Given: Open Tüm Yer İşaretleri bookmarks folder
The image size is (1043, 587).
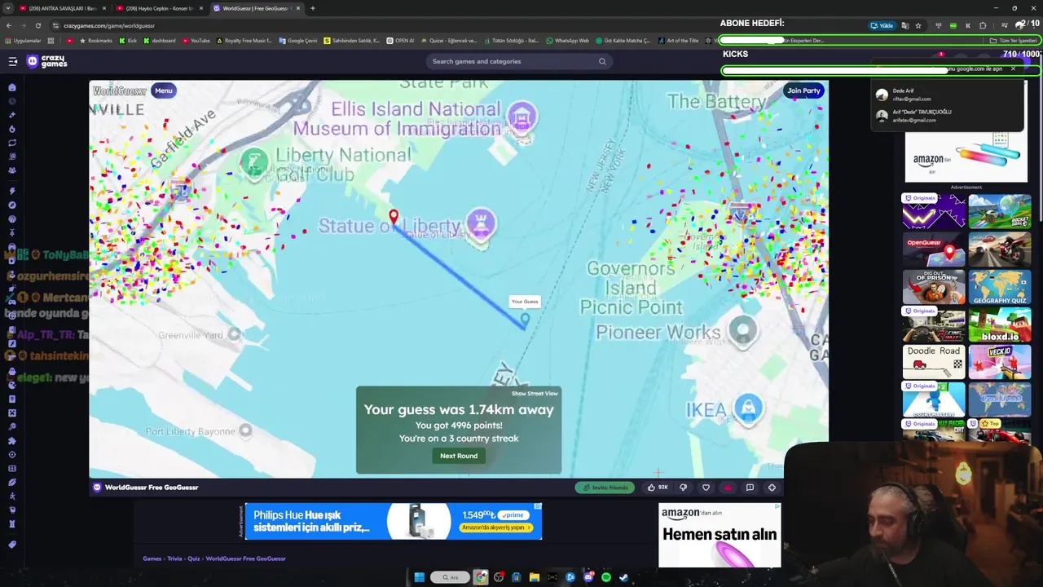Looking at the screenshot, I should point(1014,40).
